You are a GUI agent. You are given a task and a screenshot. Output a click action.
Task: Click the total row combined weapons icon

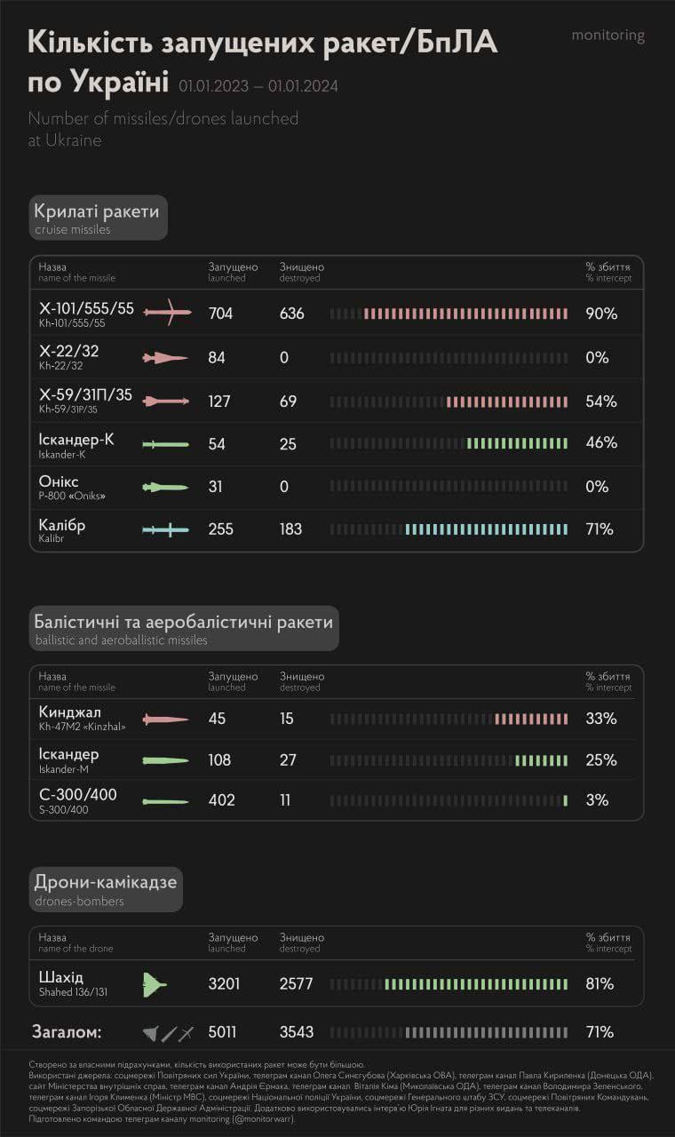pyautogui.click(x=168, y=1033)
